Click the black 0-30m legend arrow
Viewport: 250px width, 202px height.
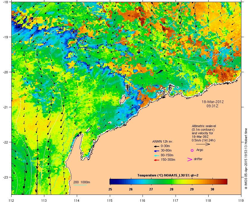[x=157, y=146]
